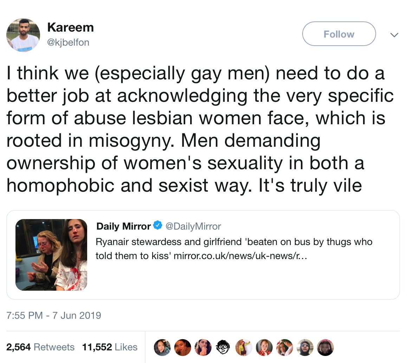Open the tweet options chevron
The width and height of the screenshot is (407, 363).
394,35
